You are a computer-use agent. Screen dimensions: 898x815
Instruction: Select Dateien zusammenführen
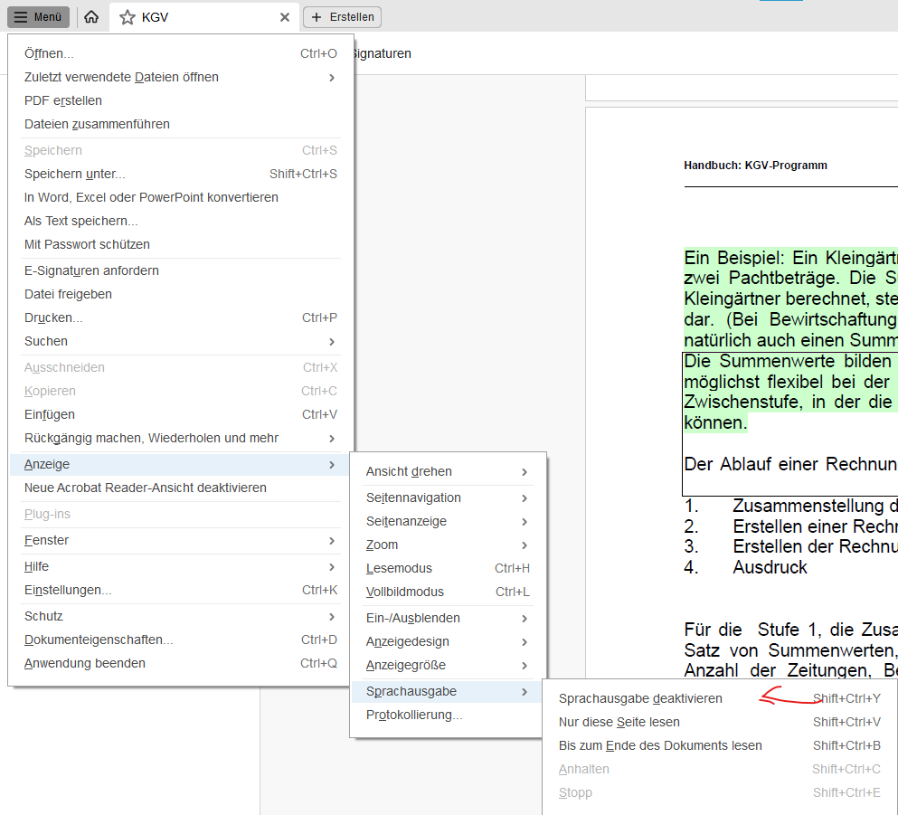click(180, 124)
